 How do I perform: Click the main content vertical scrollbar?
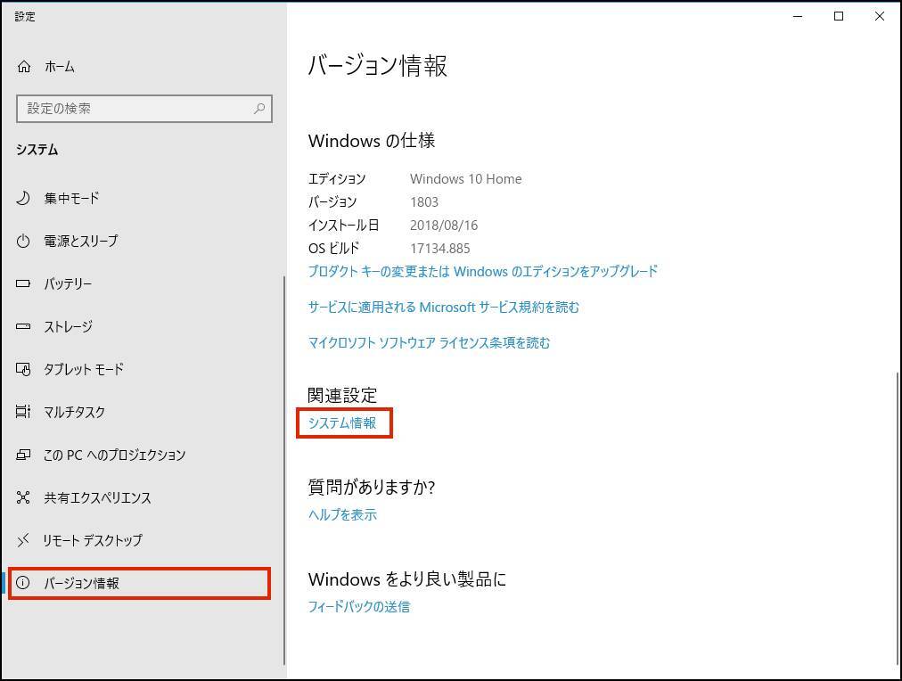click(897, 517)
